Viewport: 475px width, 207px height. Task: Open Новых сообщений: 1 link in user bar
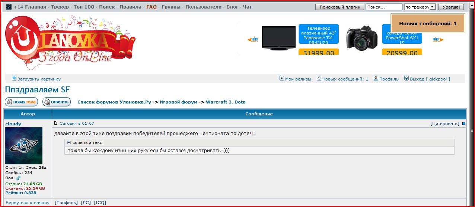[345, 79]
